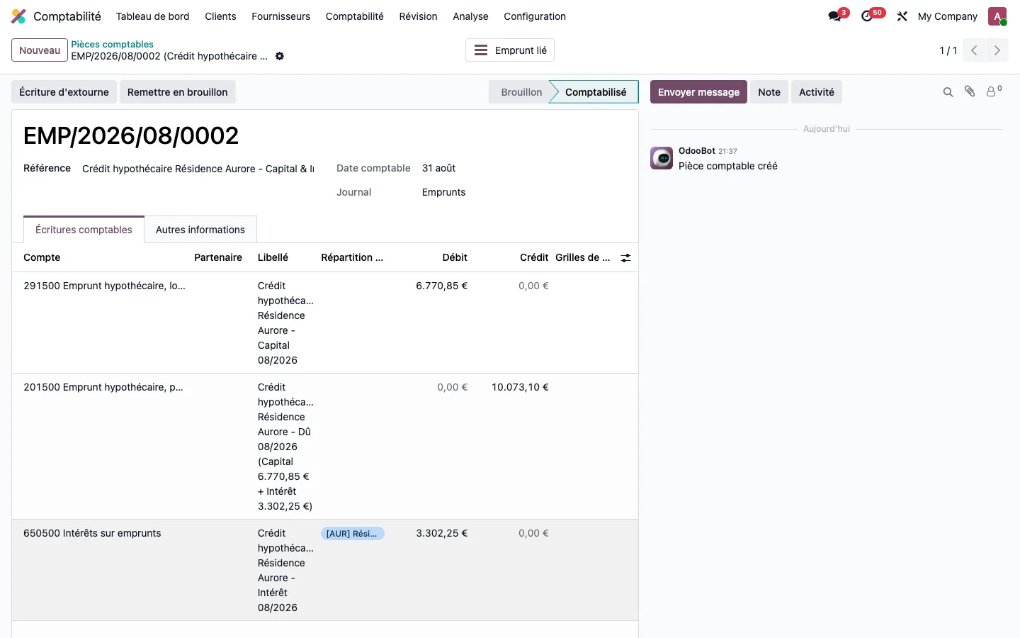Click the gear actions icon by record name
The width and height of the screenshot is (1020, 638).
tap(280, 56)
